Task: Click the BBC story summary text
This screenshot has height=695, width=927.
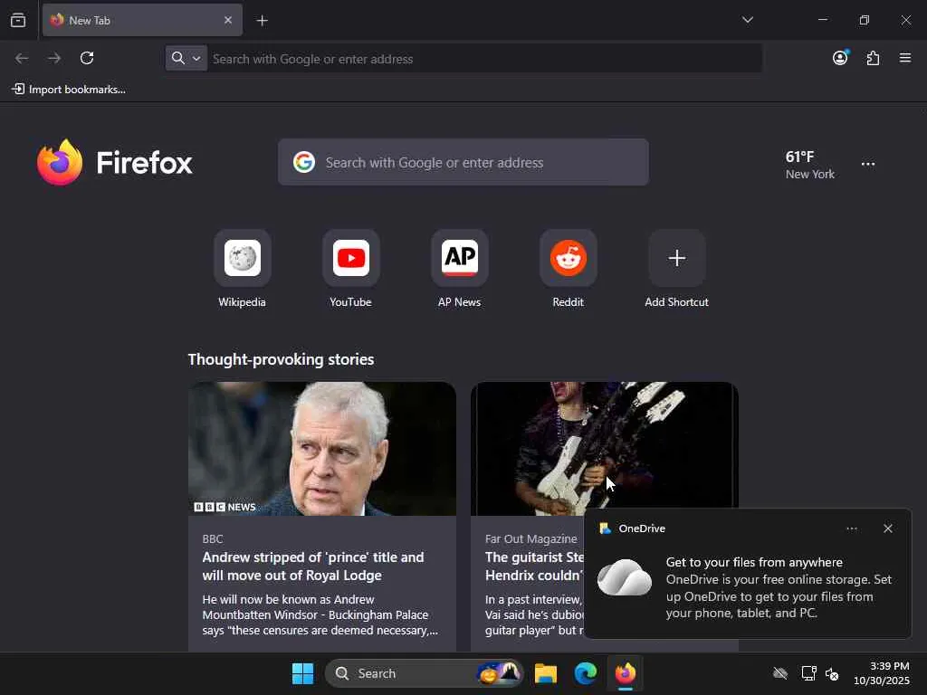Action: click(320, 614)
